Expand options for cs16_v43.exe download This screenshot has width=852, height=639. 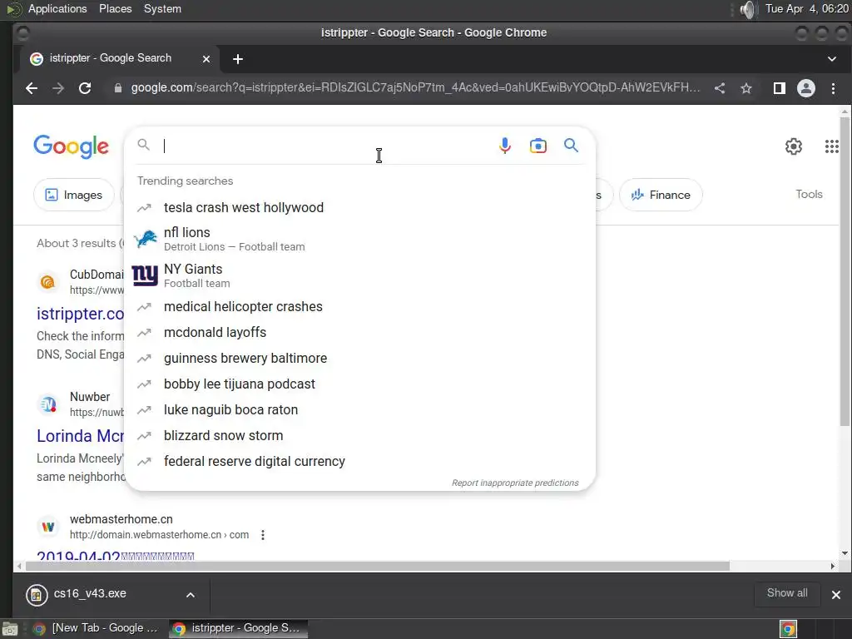191,594
